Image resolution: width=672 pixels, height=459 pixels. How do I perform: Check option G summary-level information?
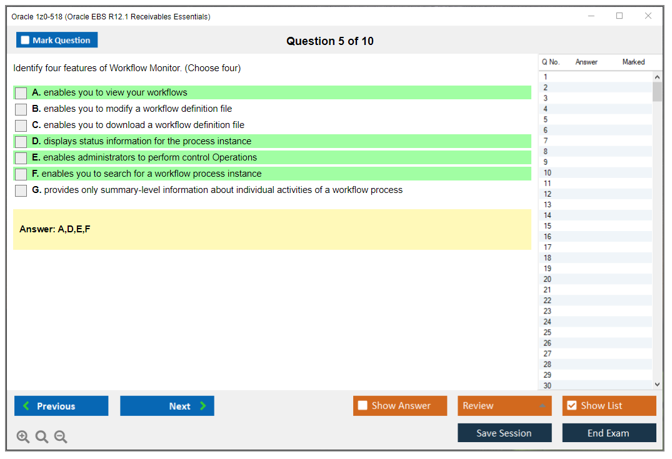[21, 190]
